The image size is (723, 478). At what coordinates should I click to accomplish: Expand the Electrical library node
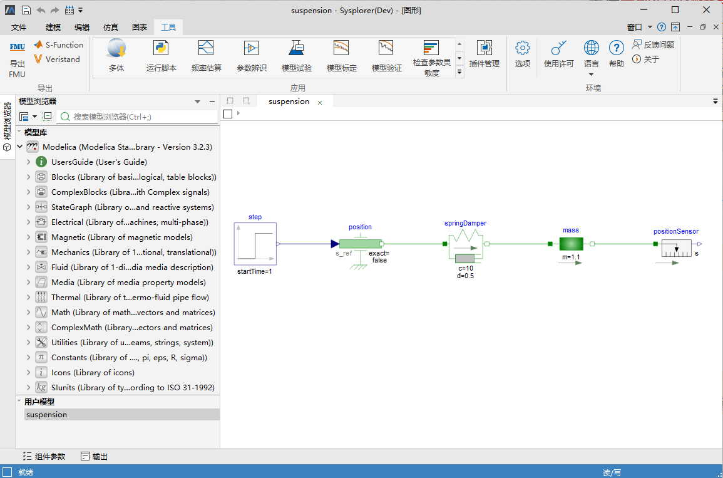tap(28, 222)
